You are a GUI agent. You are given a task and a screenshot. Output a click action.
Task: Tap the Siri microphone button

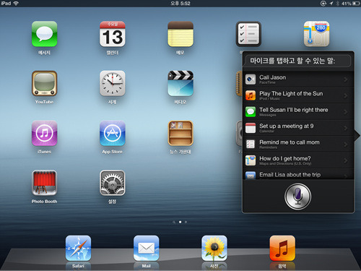[x=297, y=197]
